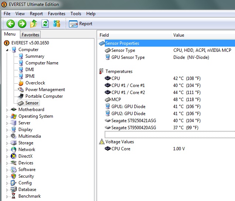Click the Network globe icon

click(14, 150)
